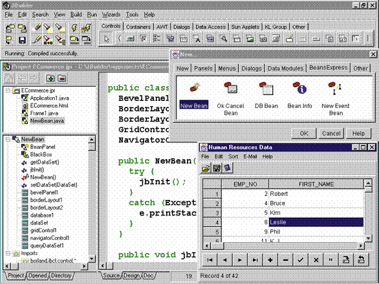This screenshot has height=284, width=379.
Task: Open the File menu in JBuilder
Action: (x=8, y=15)
